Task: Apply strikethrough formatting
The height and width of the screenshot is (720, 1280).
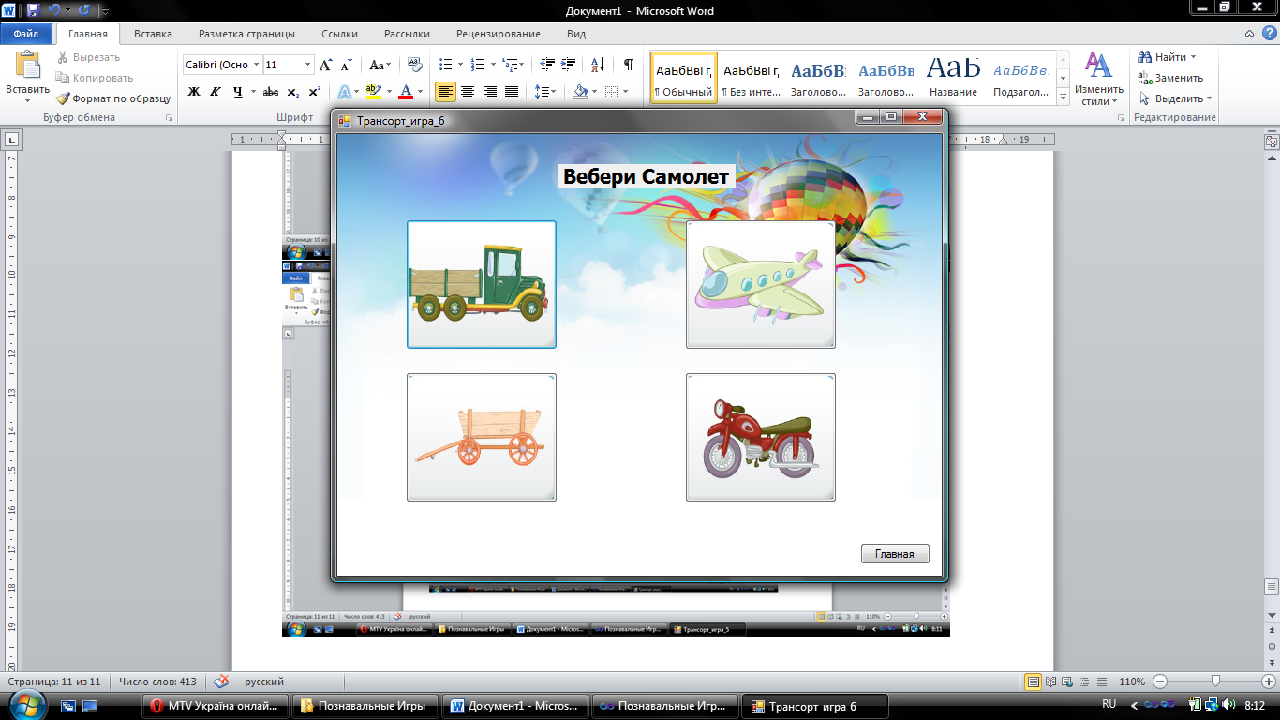Action: (271, 92)
